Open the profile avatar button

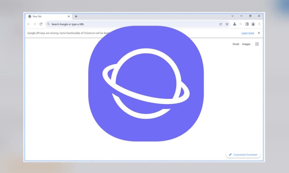(x=253, y=24)
